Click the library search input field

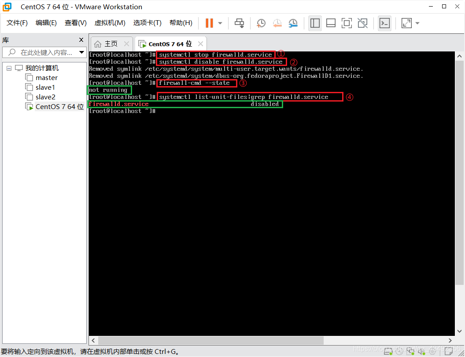click(x=44, y=52)
